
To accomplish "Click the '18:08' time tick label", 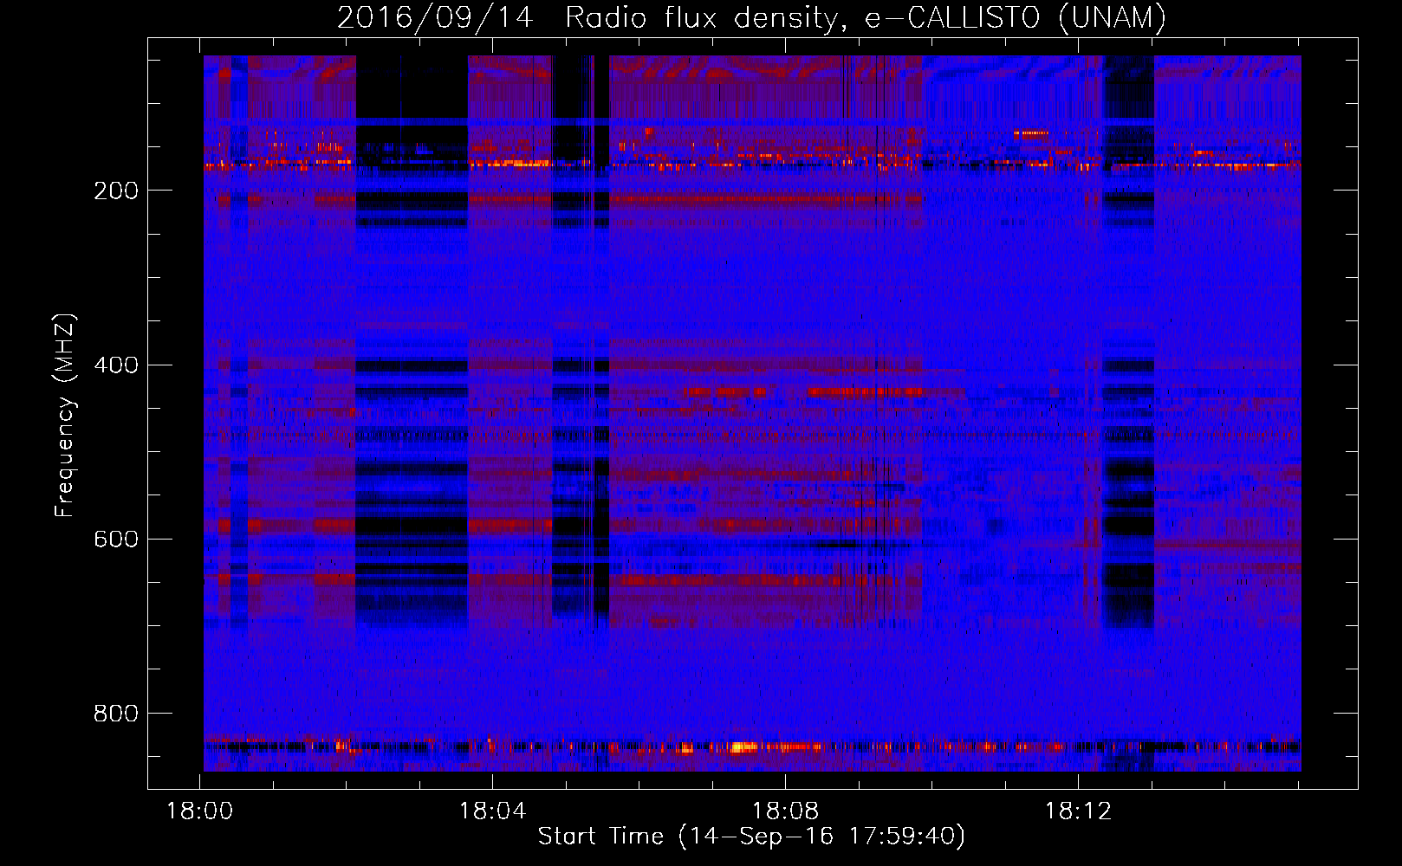I will [x=785, y=811].
